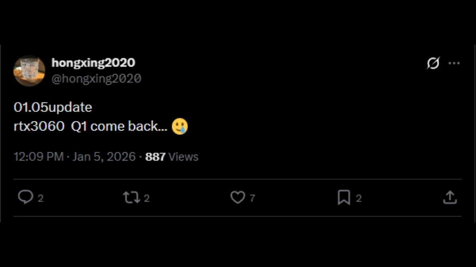
Task: Click the reply speech-bubble icon
Action: click(25, 197)
